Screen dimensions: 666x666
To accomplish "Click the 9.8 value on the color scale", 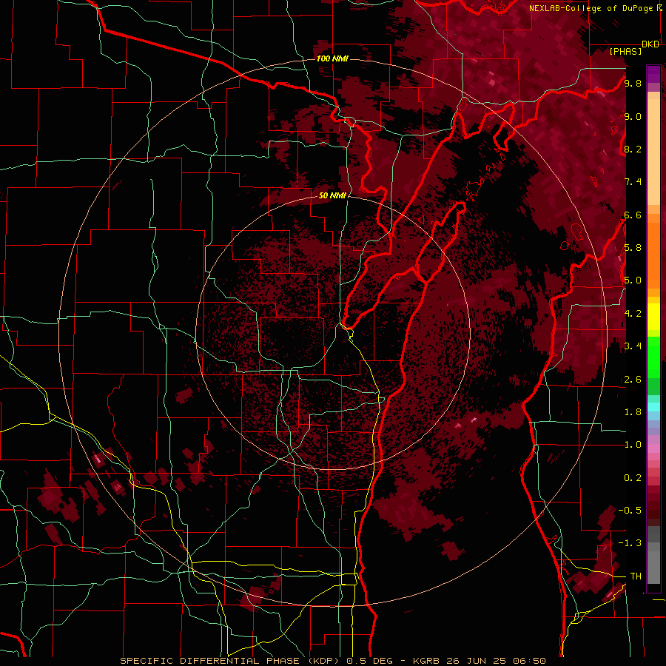I will click(x=633, y=83).
